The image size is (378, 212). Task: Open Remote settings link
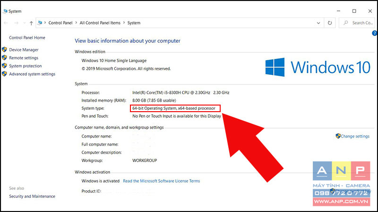[24, 58]
